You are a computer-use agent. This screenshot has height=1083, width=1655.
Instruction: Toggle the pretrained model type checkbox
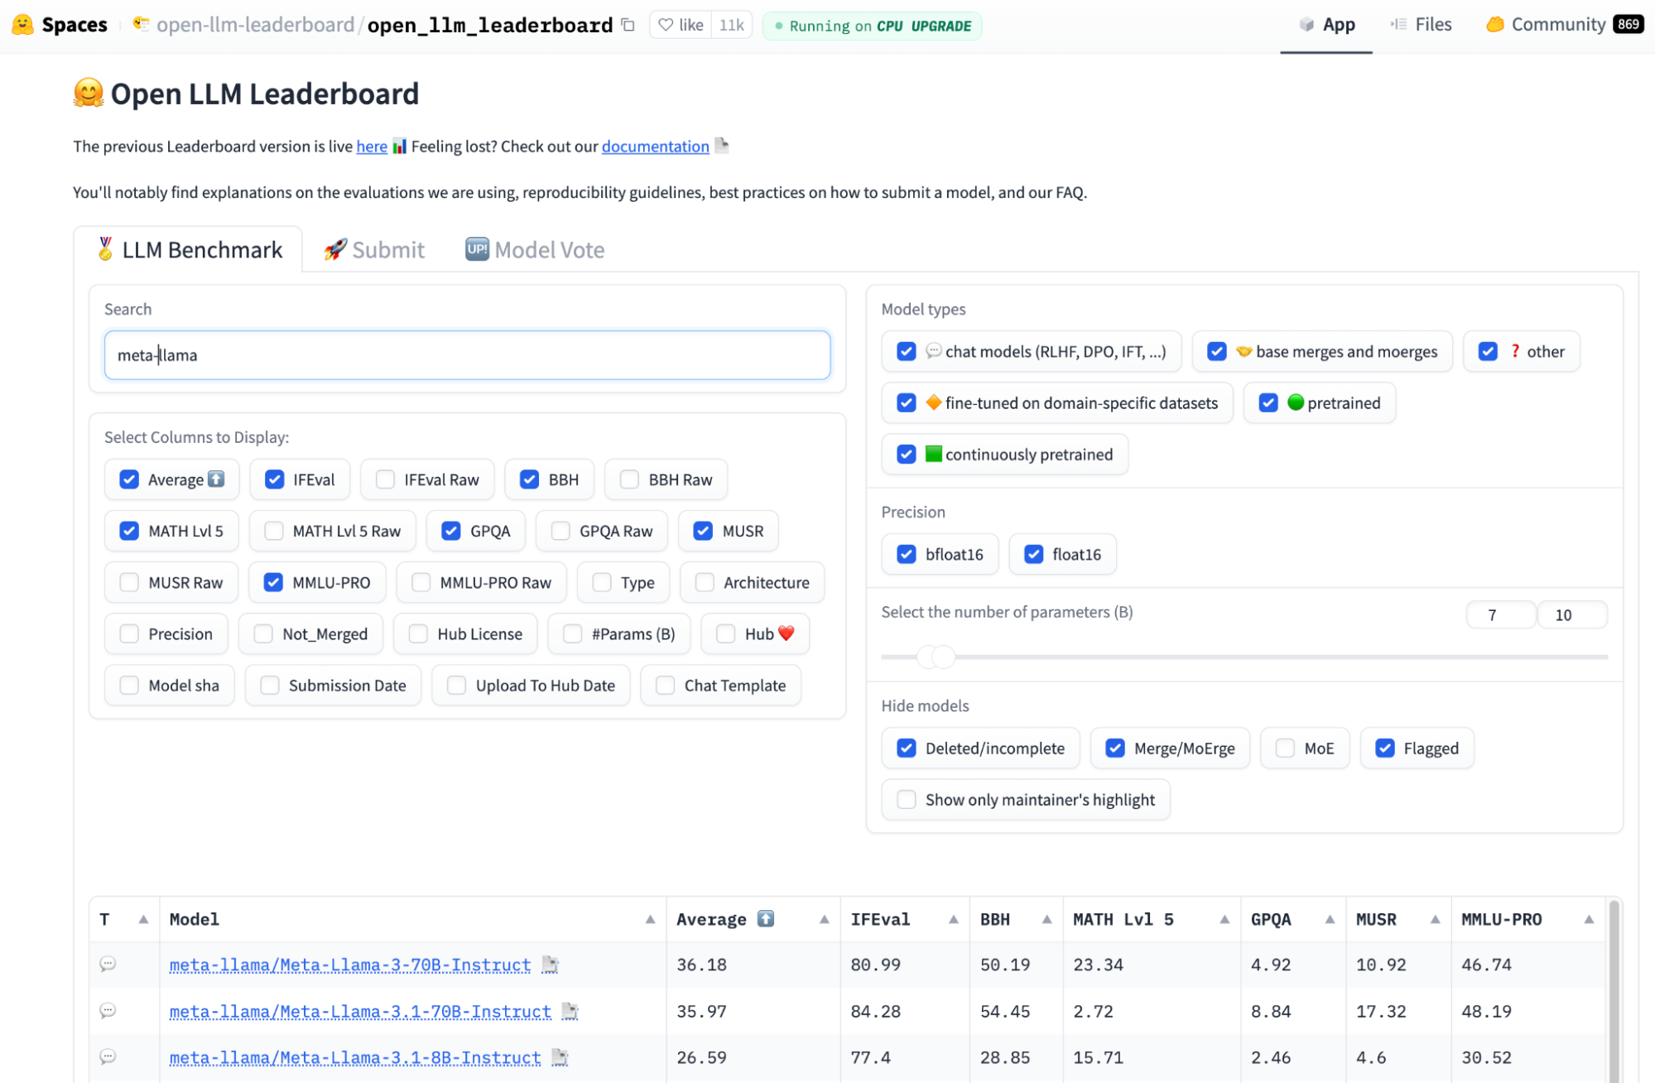point(1268,402)
